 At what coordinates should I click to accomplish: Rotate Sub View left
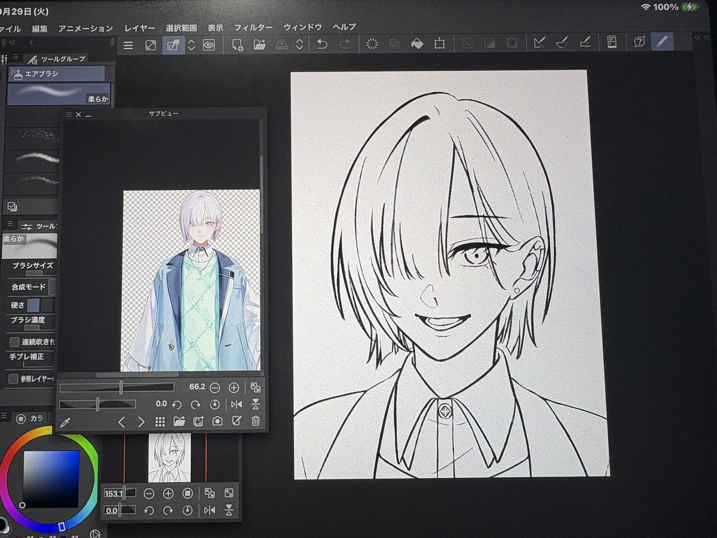point(177,405)
